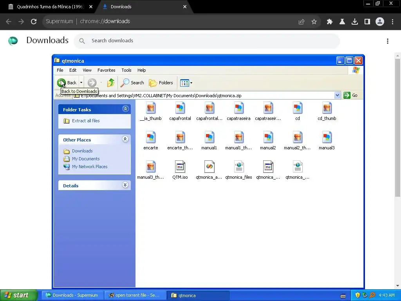Open the File menu
The height and width of the screenshot is (301, 401).
(x=60, y=70)
